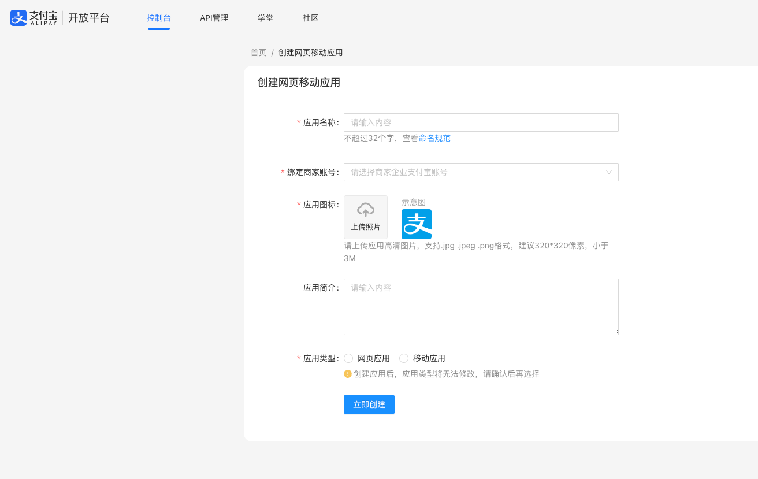Go to API管理 menu

coord(214,18)
